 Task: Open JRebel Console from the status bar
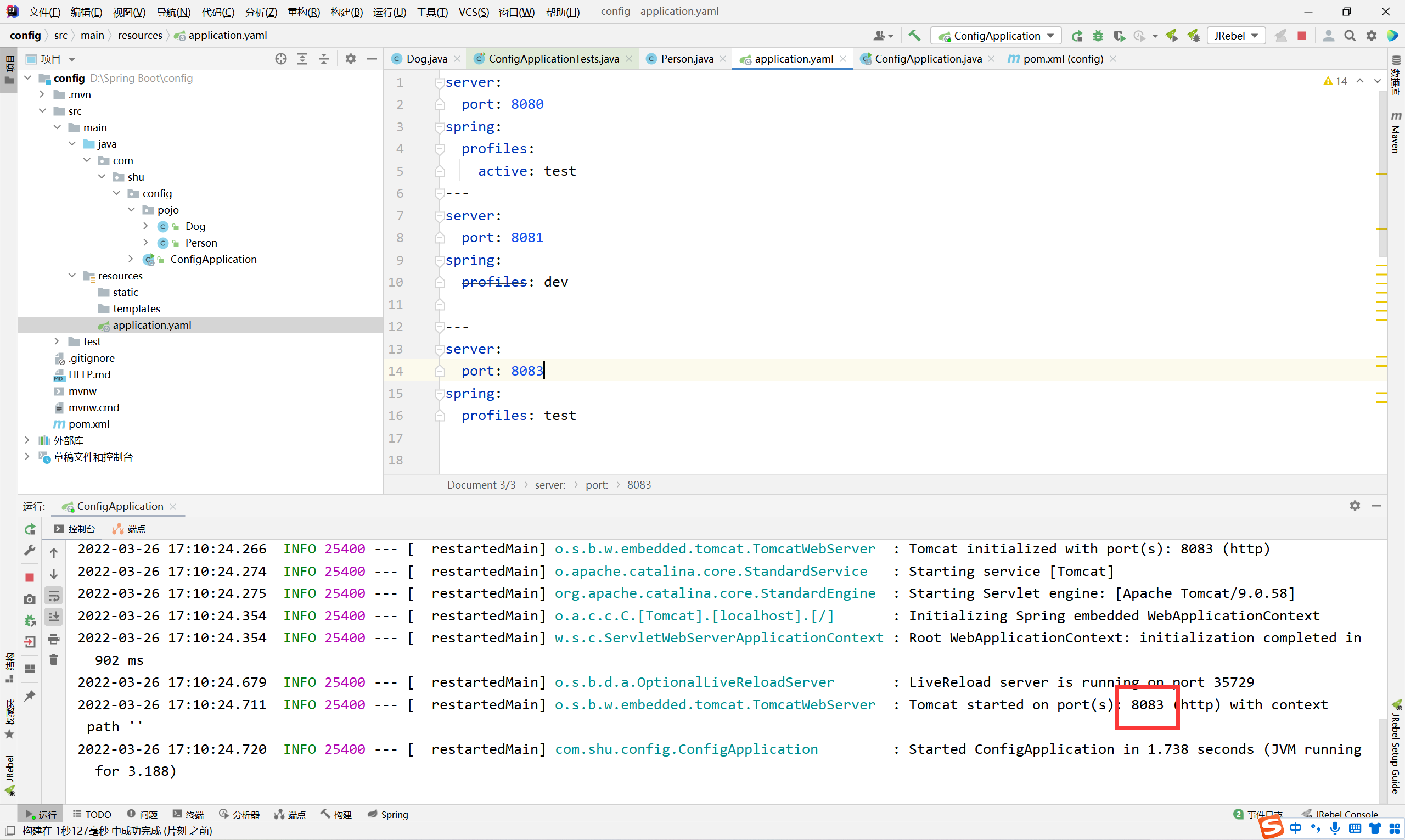tap(1340, 814)
